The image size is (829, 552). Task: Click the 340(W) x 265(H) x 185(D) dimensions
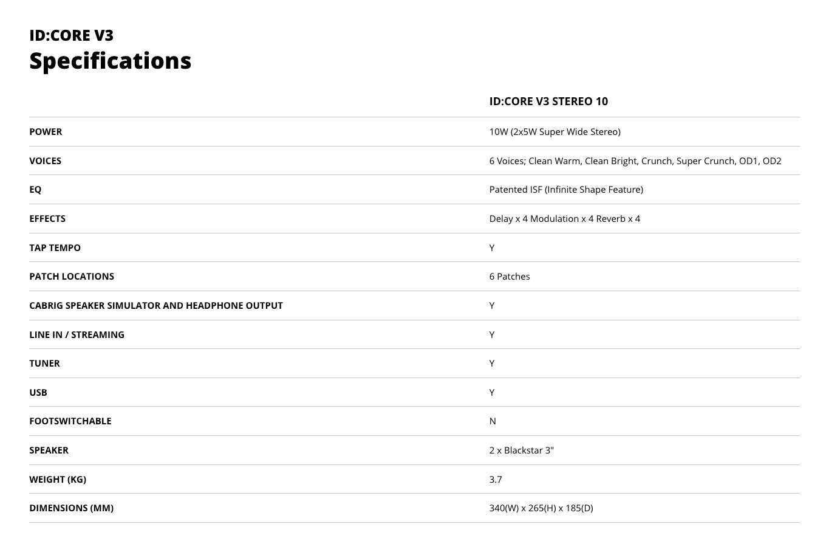pos(541,508)
